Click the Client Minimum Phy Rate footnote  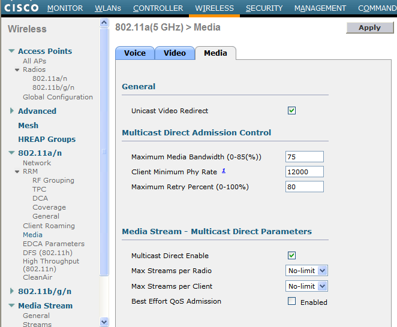224,171
